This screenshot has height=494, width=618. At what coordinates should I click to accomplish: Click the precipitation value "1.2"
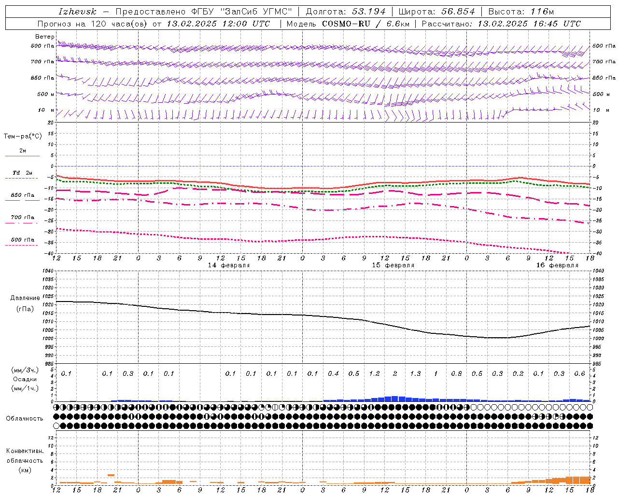click(x=374, y=373)
